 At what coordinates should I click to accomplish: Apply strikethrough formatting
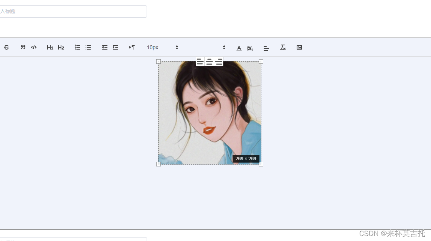pyautogui.click(x=7, y=47)
